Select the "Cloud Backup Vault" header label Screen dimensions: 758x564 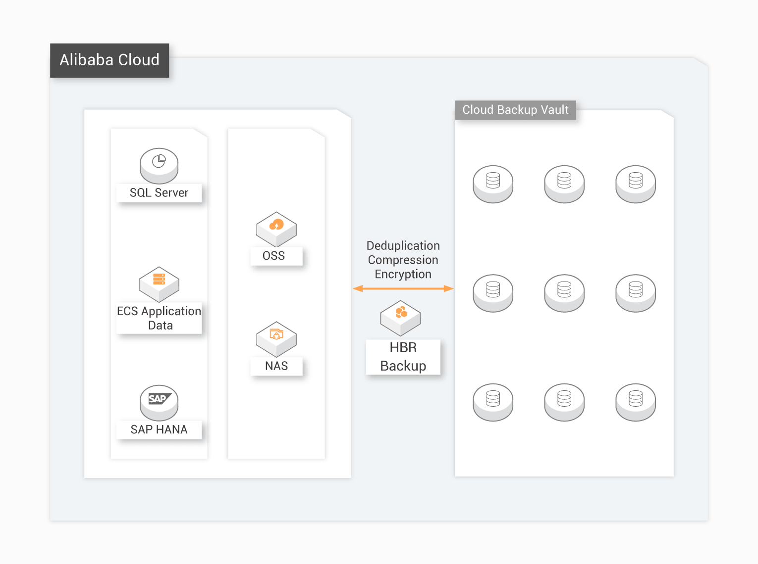coord(516,110)
